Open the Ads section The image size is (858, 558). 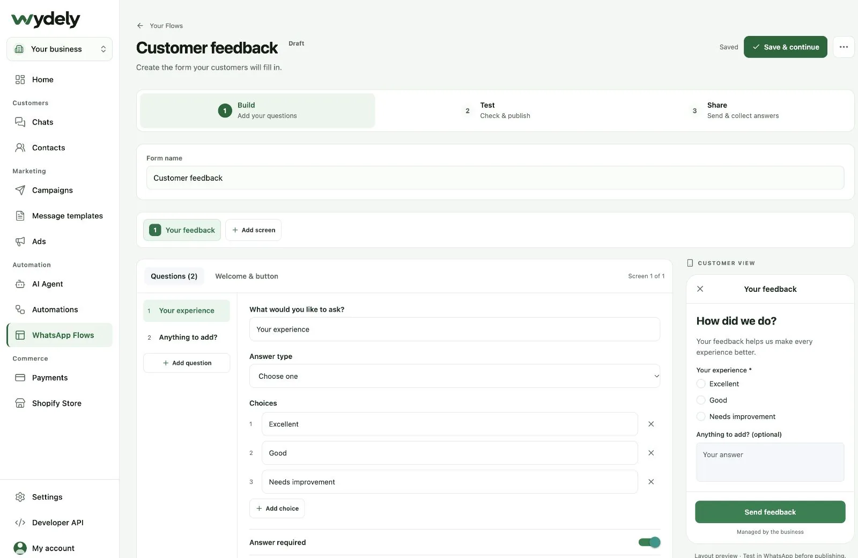click(x=60, y=241)
